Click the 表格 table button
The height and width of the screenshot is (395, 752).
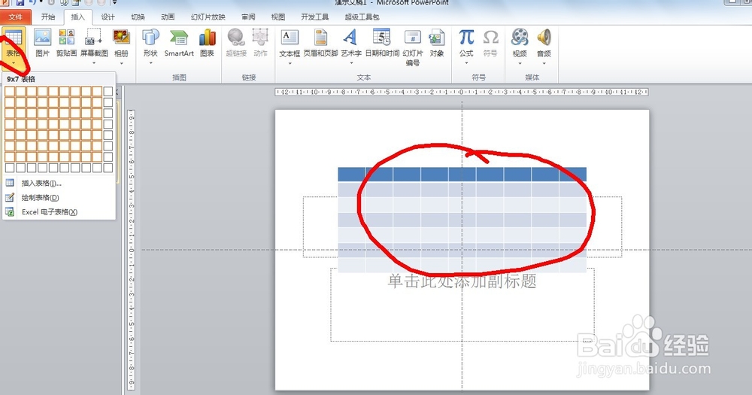point(13,47)
